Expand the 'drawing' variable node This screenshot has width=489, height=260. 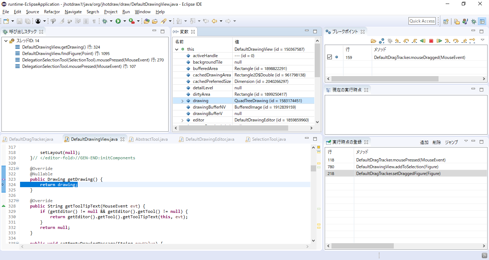(182, 101)
